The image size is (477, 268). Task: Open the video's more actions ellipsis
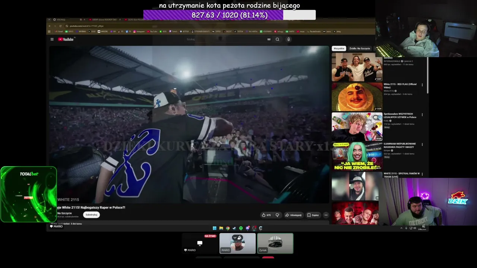[x=326, y=215]
